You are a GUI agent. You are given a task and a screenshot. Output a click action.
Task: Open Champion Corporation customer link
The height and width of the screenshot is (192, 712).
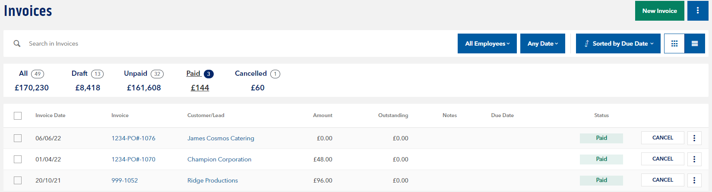click(219, 159)
